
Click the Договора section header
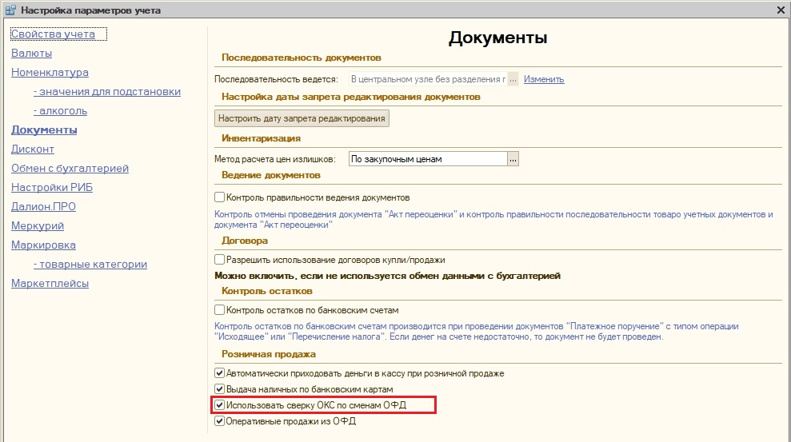point(245,241)
